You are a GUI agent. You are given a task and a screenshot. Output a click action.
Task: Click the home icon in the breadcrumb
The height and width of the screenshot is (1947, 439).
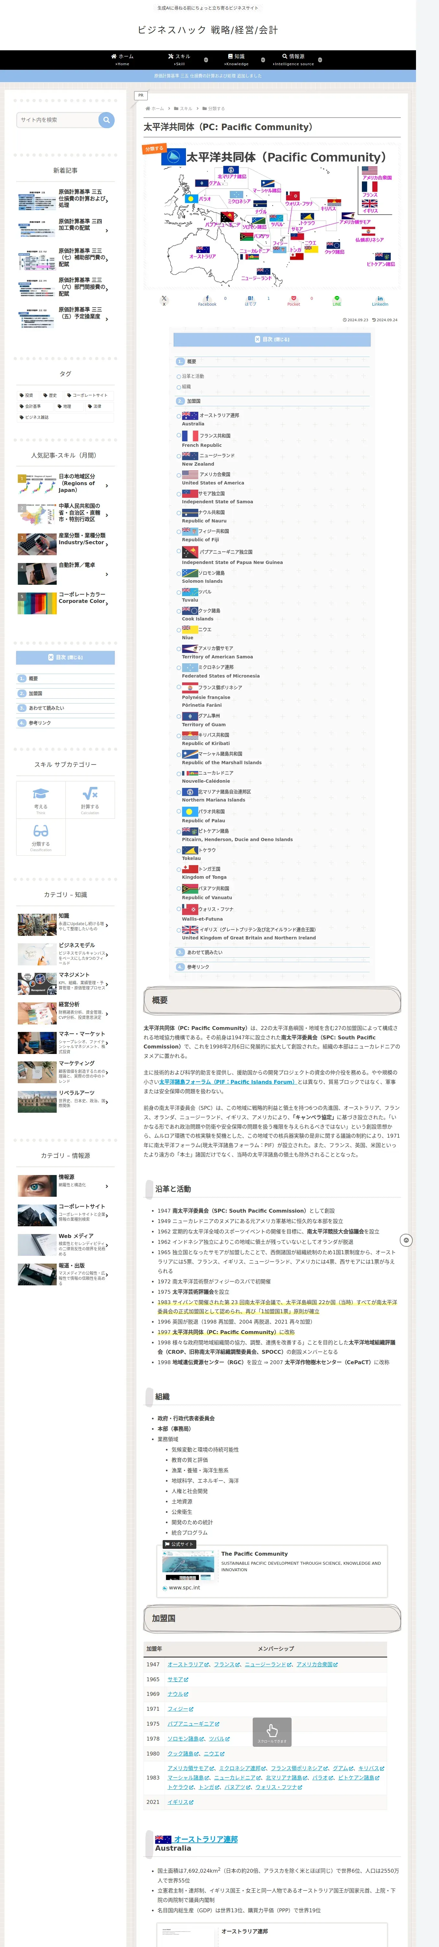coord(148,109)
